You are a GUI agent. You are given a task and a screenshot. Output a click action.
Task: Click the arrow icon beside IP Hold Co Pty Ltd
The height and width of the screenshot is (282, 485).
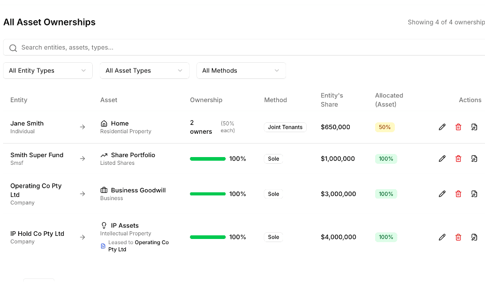pos(82,237)
